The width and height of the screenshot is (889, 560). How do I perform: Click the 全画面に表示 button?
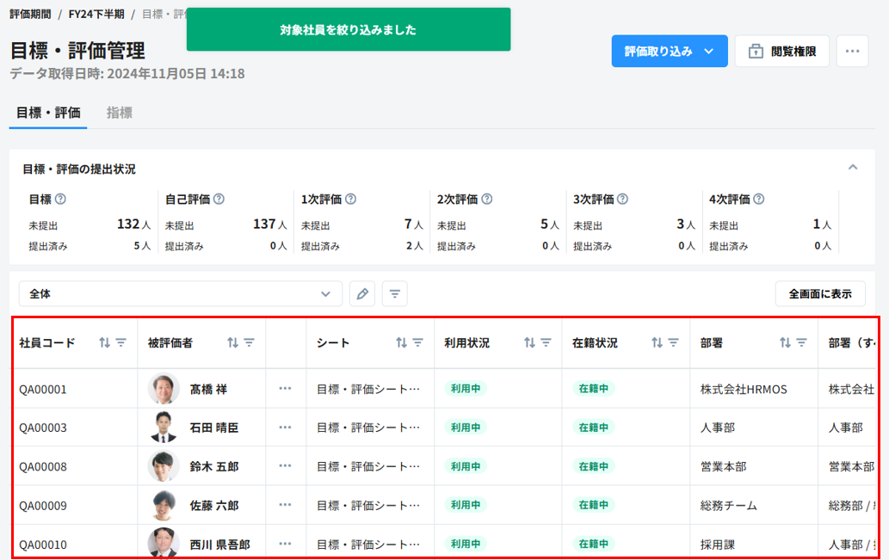[819, 294]
